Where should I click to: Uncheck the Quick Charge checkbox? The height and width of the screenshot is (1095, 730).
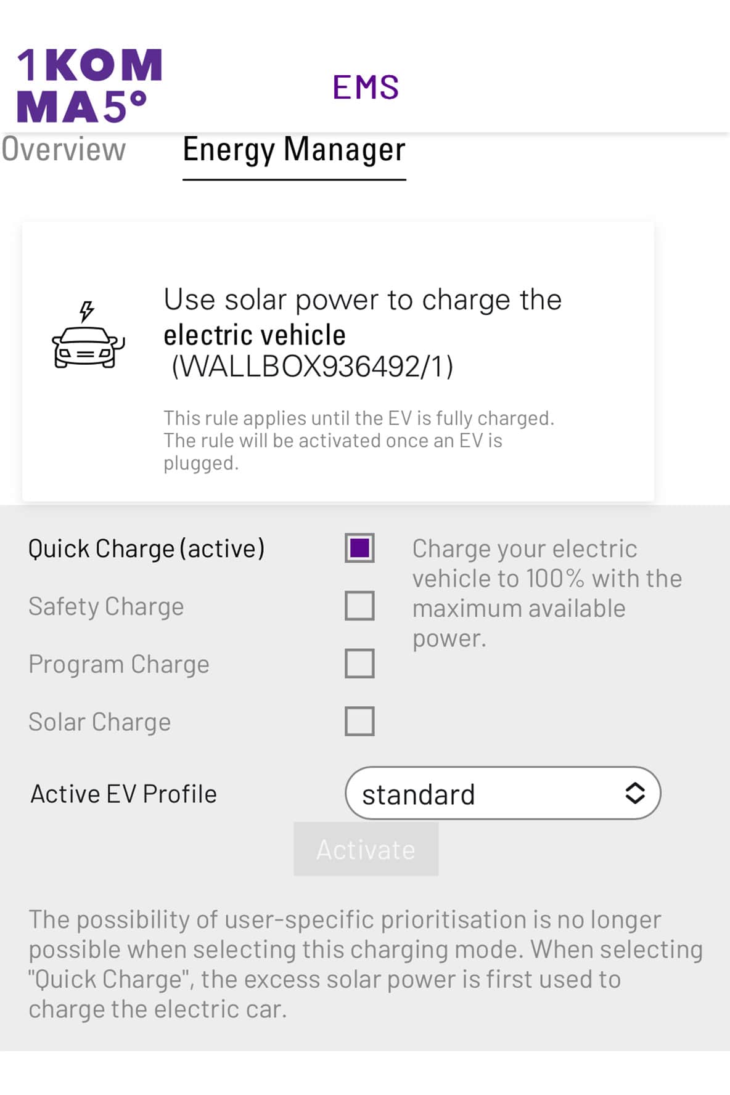pyautogui.click(x=359, y=548)
